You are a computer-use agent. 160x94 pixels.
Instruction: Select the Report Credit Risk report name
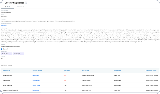(x=7, y=75)
